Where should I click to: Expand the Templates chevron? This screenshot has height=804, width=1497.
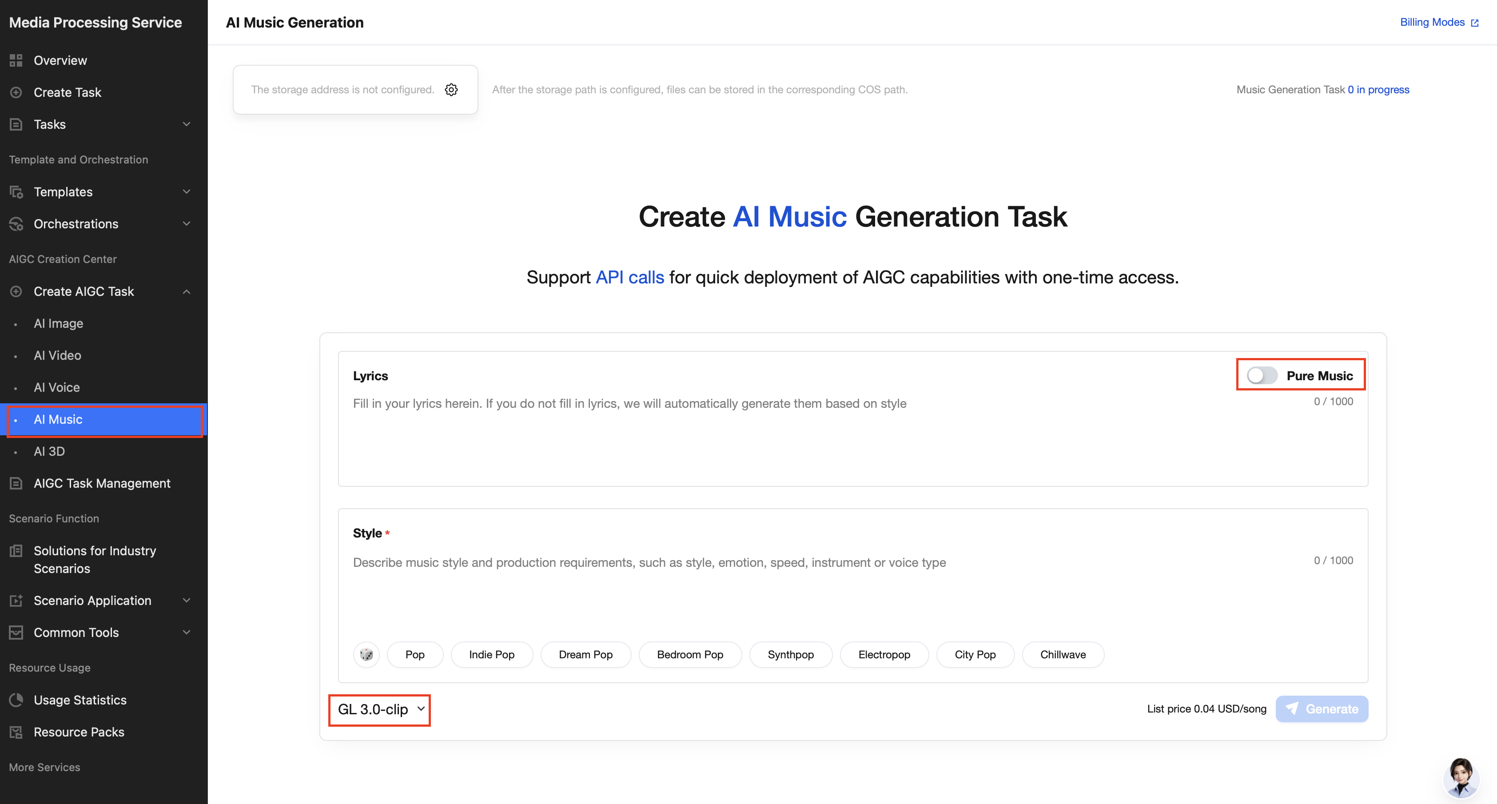[x=187, y=192]
